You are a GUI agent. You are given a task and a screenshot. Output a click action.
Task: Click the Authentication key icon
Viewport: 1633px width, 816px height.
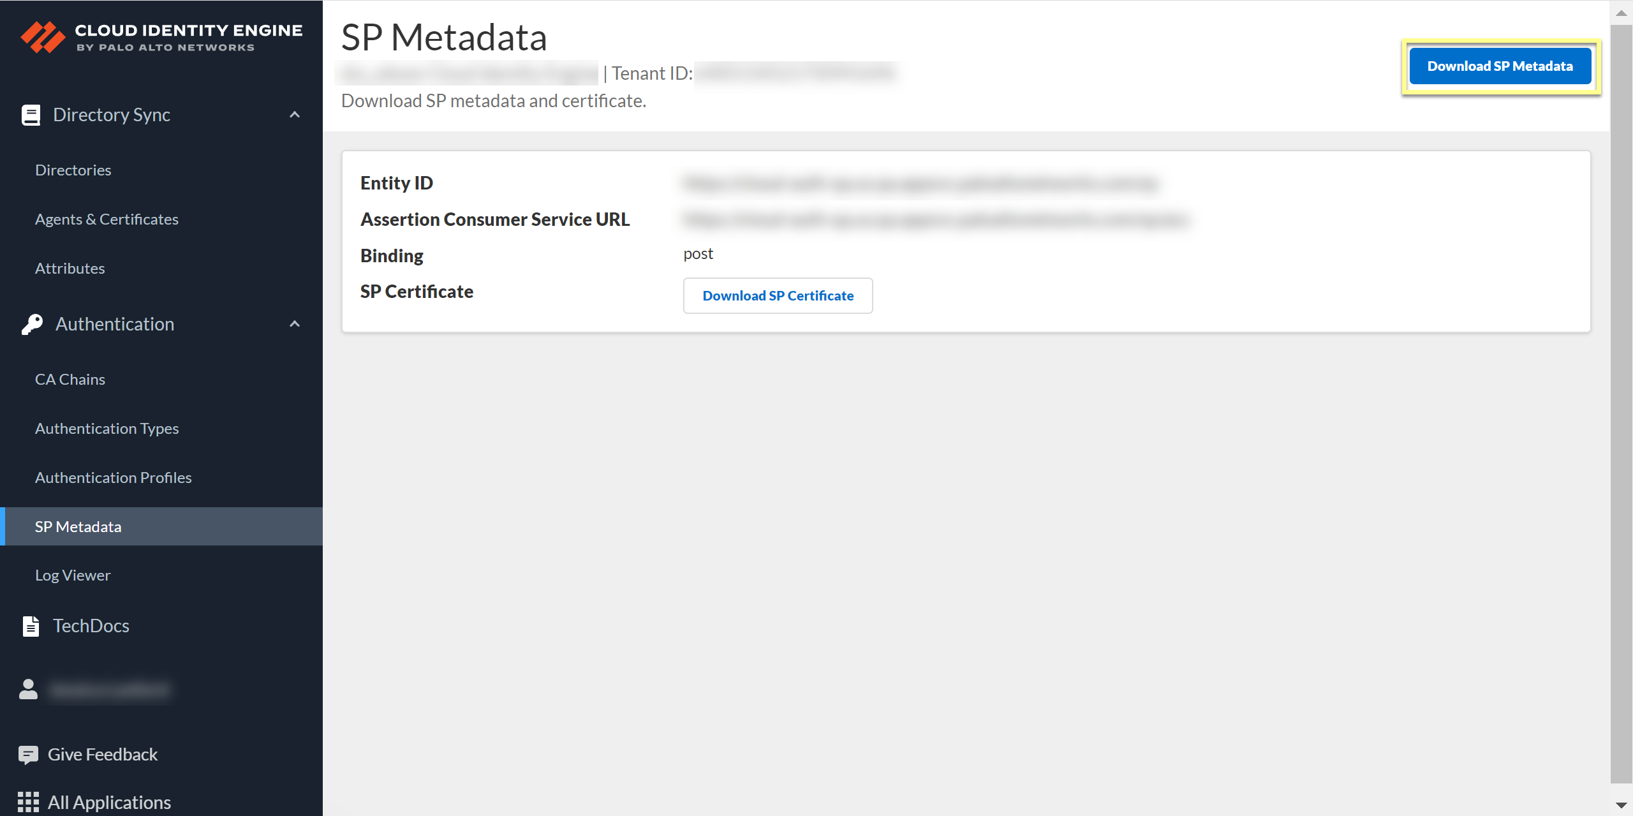[32, 324]
